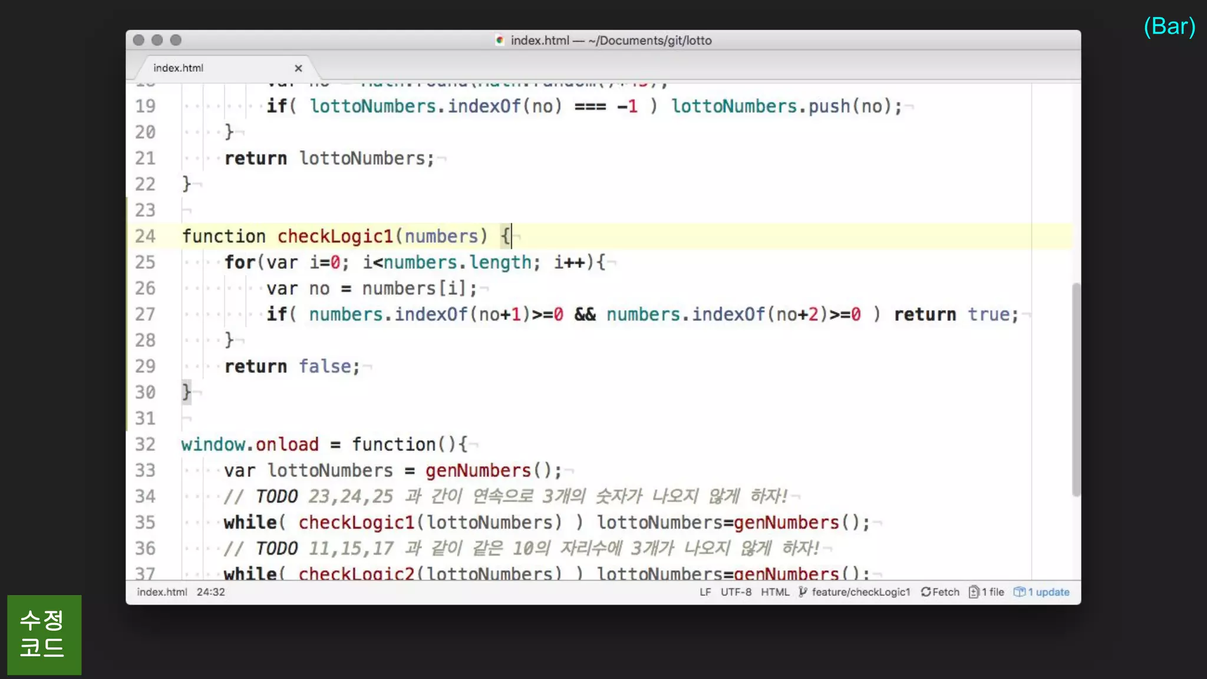Click the editor vertical scrollbar thumb

[x=1076, y=389]
